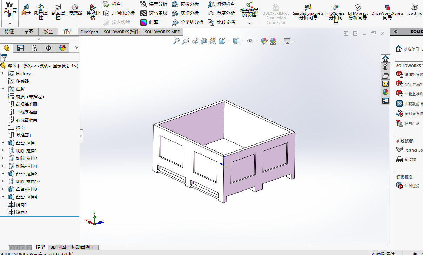This screenshot has height=255, width=423.
Task: Expand the 注解 (Annotations) node
Action: tap(3, 89)
